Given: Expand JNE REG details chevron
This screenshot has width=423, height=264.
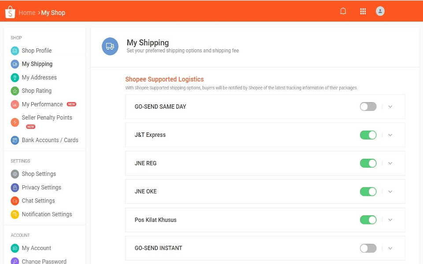Looking at the screenshot, I should pos(390,163).
